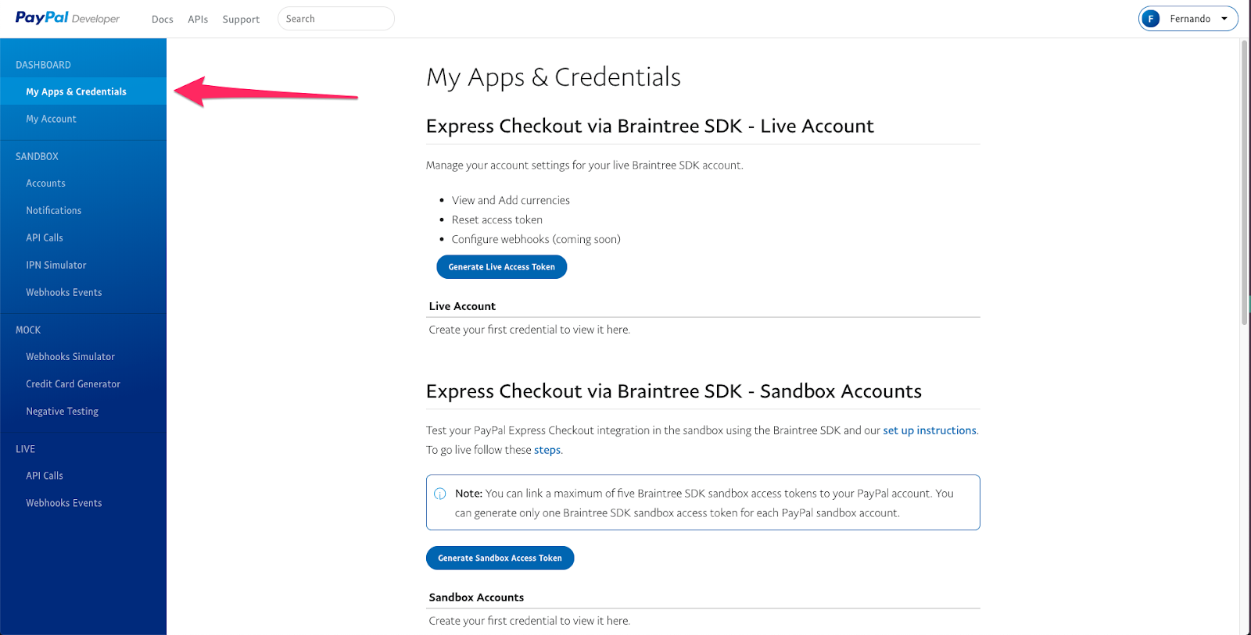
Task: Open the APIs menu
Action: pos(198,19)
